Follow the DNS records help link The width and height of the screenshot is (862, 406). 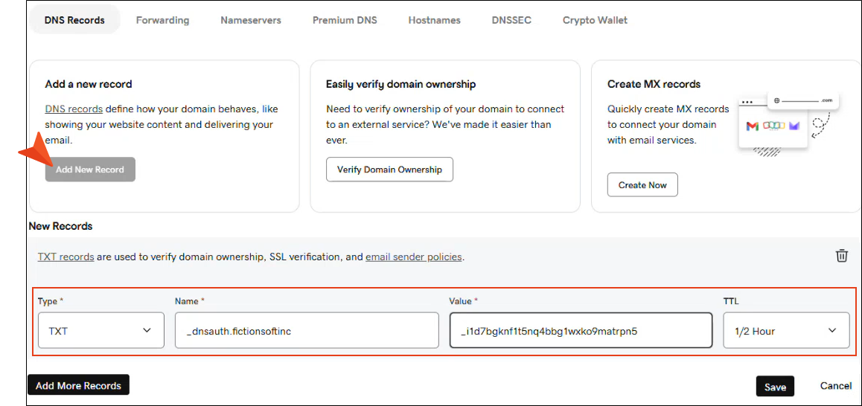[74, 109]
